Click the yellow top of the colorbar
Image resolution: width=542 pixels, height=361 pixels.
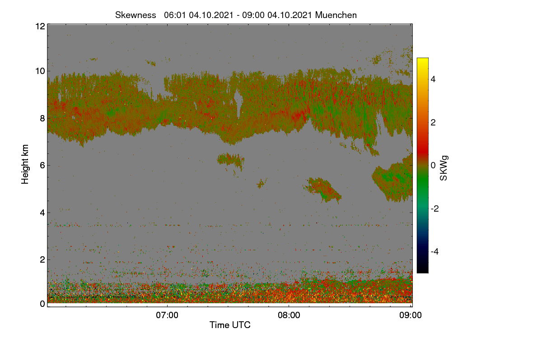422,61
